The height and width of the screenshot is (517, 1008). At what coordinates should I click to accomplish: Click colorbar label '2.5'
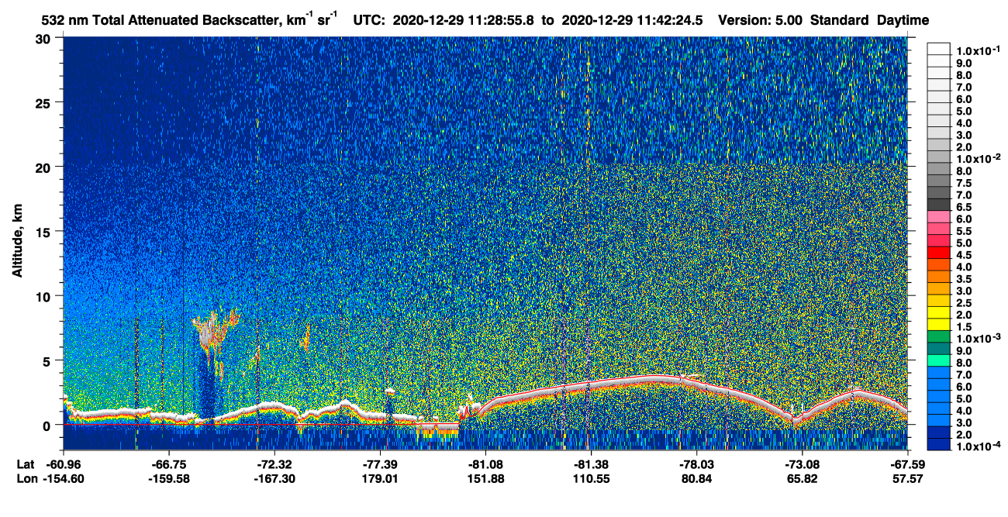coord(963,303)
